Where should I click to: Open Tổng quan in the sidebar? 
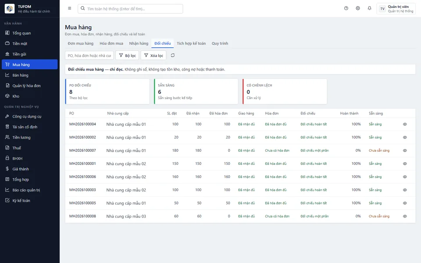tap(29, 33)
